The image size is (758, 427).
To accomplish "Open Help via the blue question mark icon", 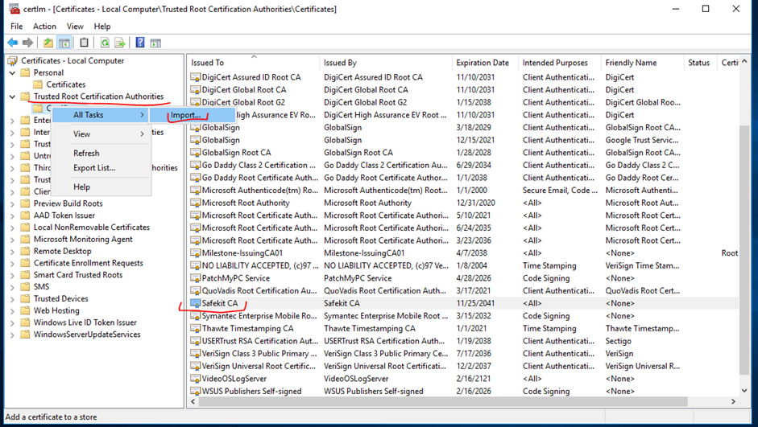I will [140, 43].
